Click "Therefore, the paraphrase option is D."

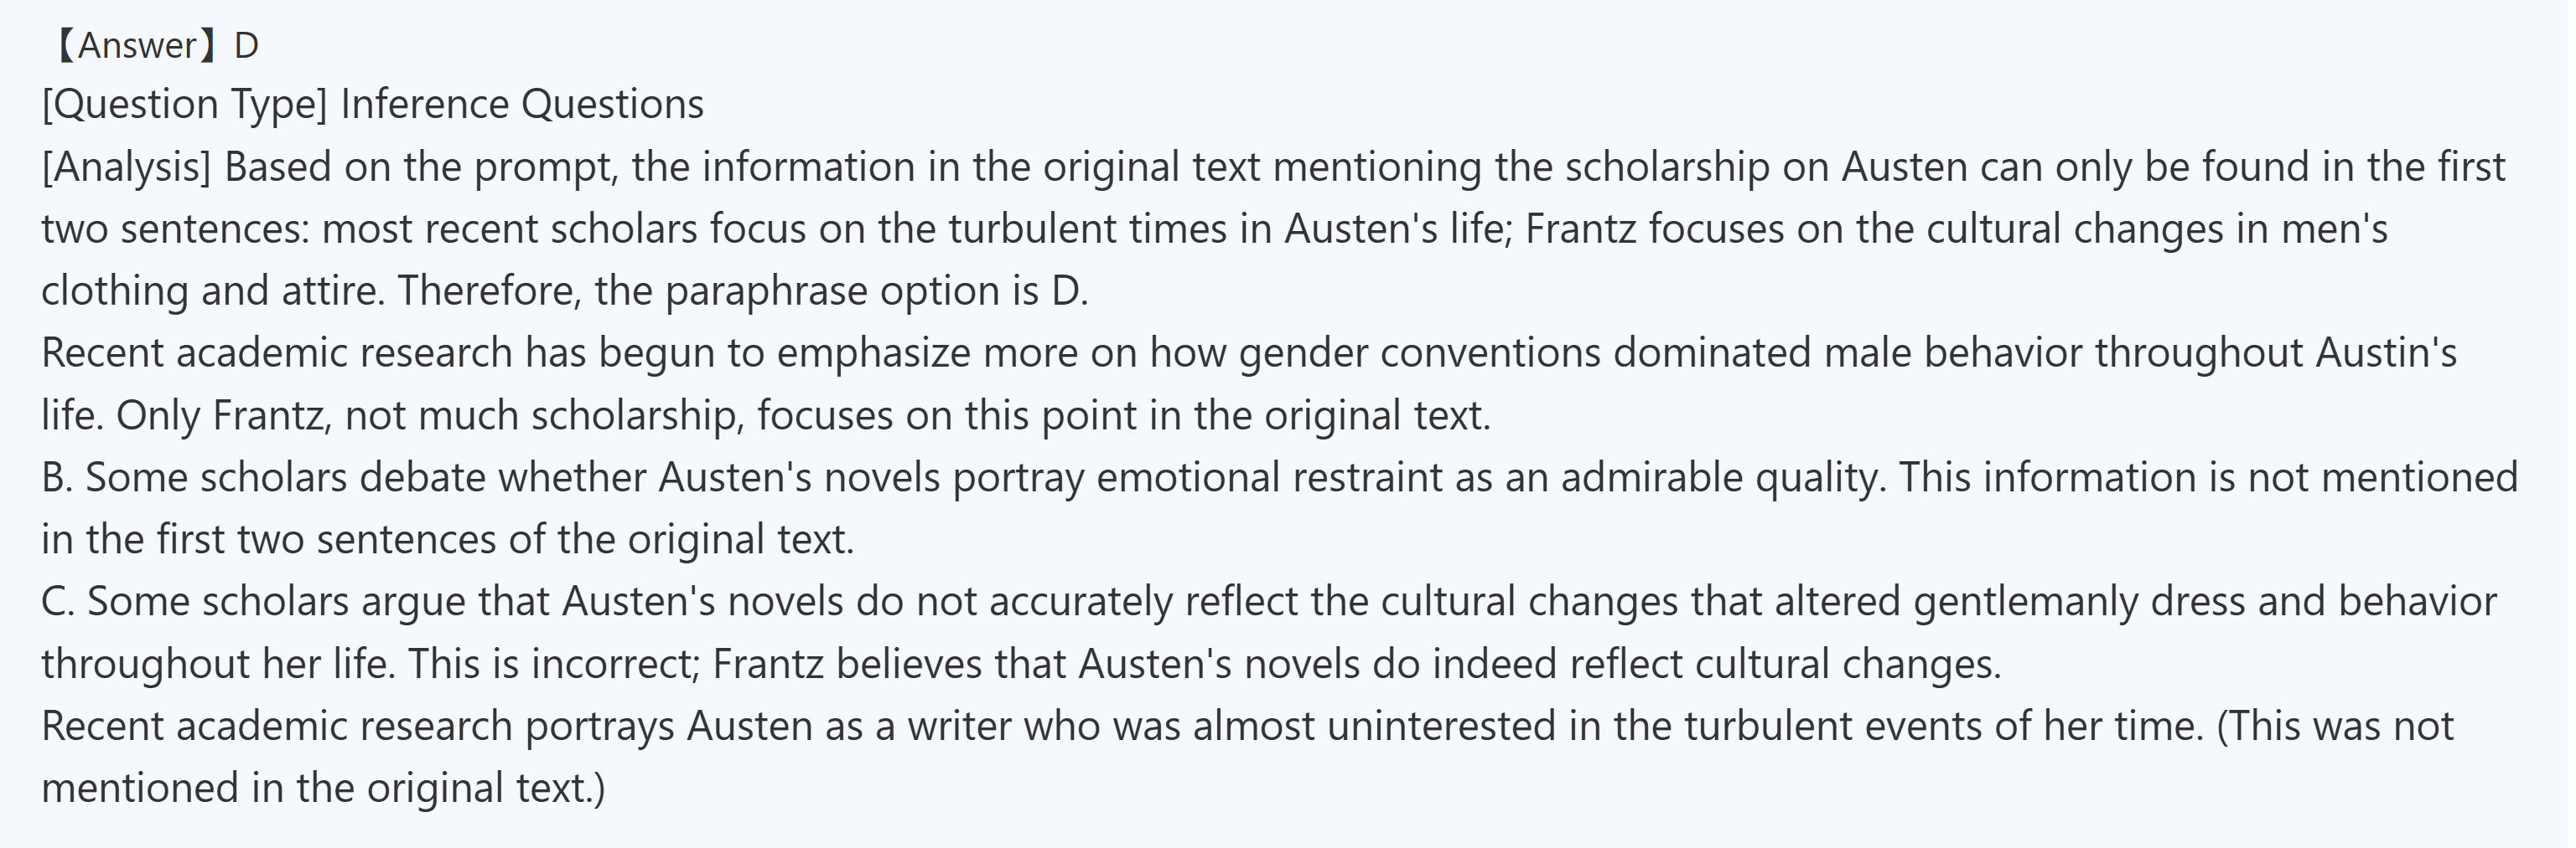[742, 290]
